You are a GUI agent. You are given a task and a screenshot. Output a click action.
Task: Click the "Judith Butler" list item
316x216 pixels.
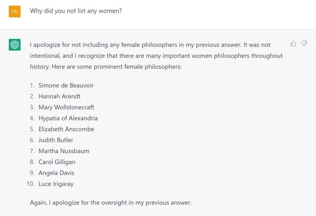coord(56,140)
